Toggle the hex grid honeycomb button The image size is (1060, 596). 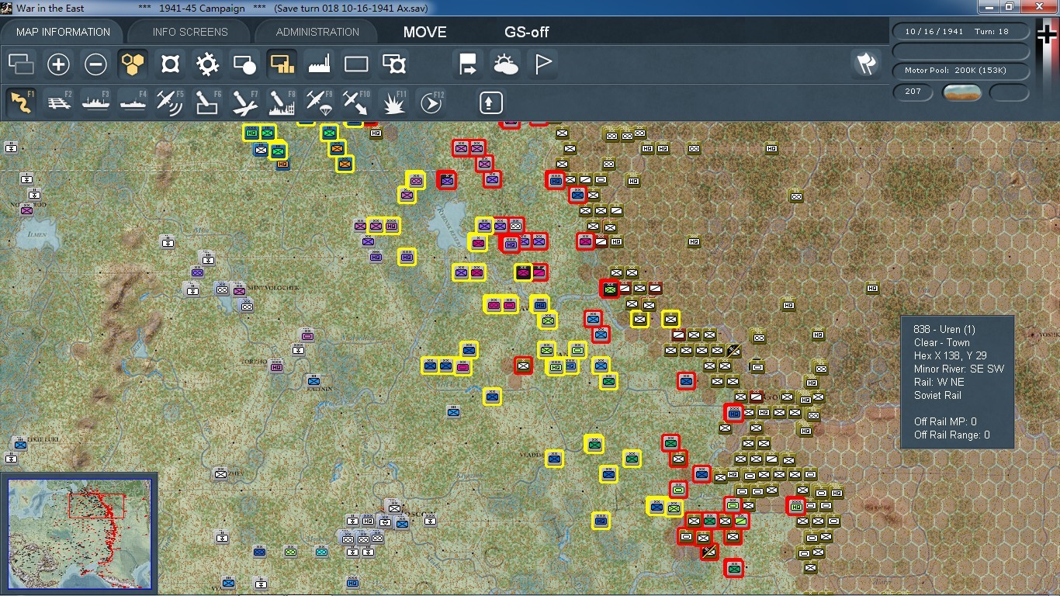[x=133, y=64]
